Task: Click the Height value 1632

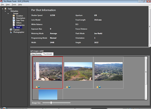Action: tap(96, 43)
